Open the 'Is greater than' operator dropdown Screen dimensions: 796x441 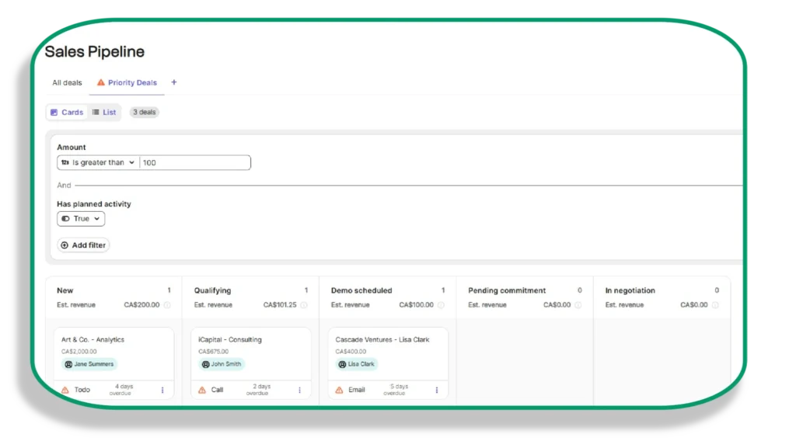[x=98, y=163]
